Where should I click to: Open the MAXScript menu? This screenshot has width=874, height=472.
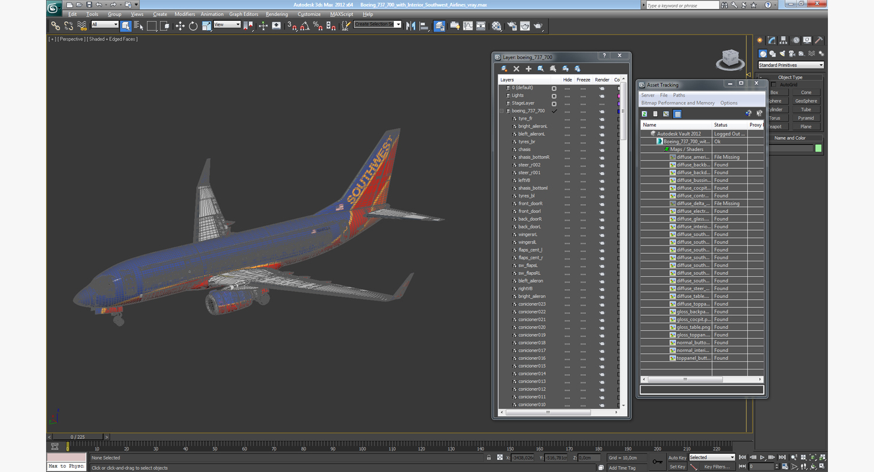(x=341, y=14)
